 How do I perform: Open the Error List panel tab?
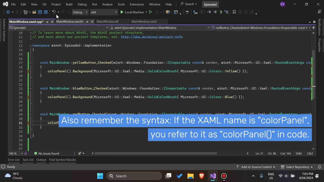14,160
